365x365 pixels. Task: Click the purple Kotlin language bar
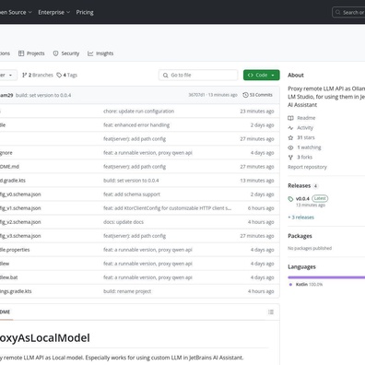[326, 277]
